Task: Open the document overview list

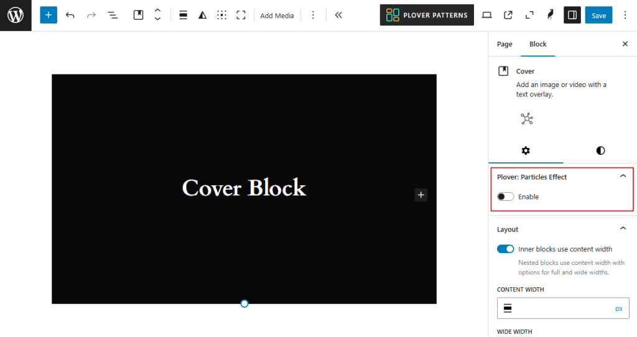Action: (x=113, y=15)
